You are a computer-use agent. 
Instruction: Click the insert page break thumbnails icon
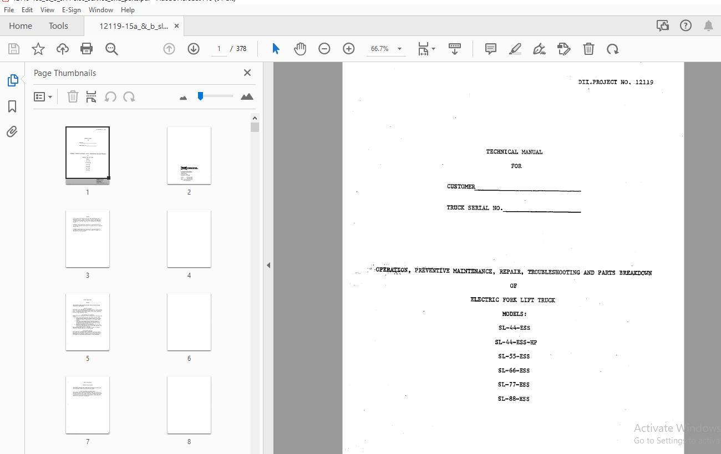pyautogui.click(x=92, y=97)
